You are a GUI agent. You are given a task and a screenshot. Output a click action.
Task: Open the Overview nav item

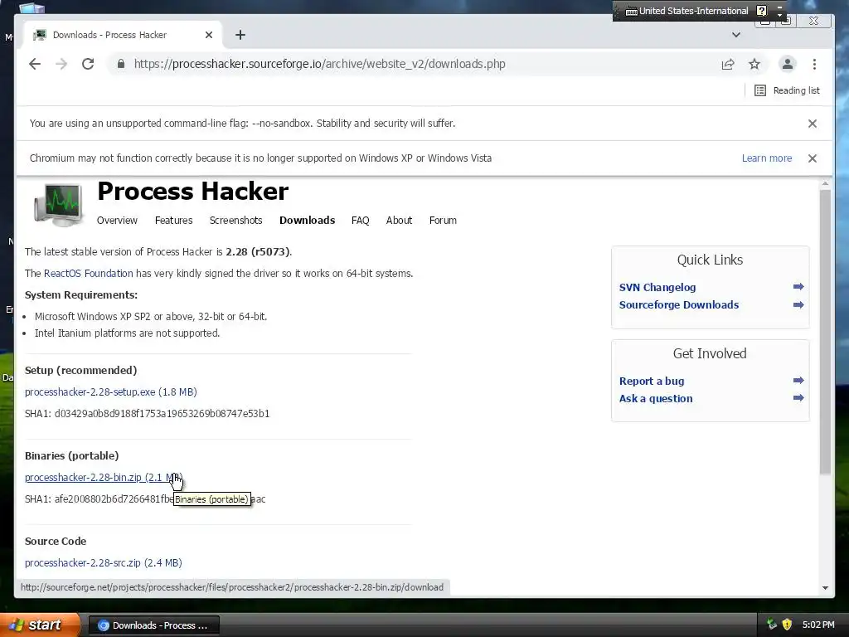pos(117,221)
